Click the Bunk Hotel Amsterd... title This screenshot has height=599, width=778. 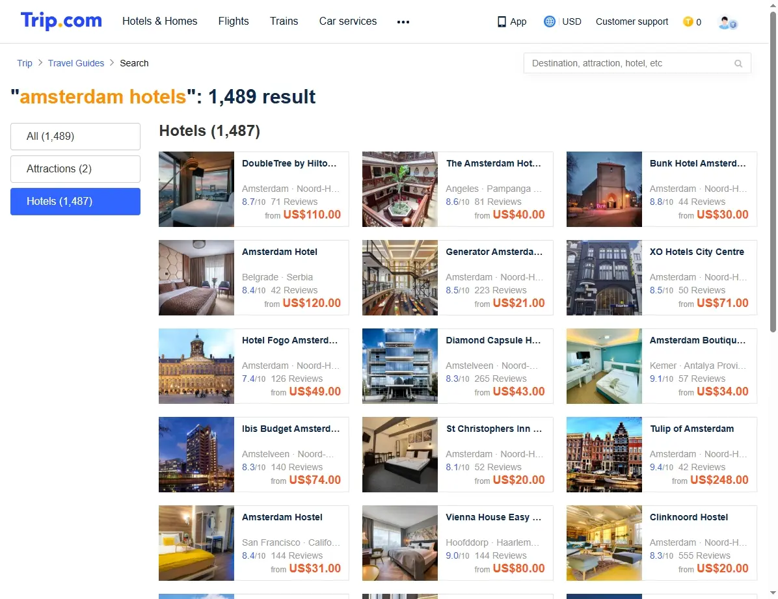pyautogui.click(x=697, y=163)
